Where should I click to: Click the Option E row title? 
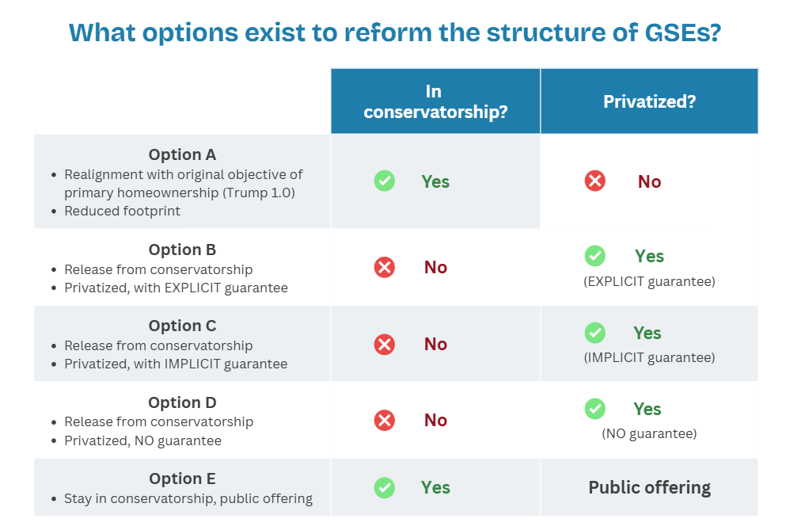click(183, 479)
